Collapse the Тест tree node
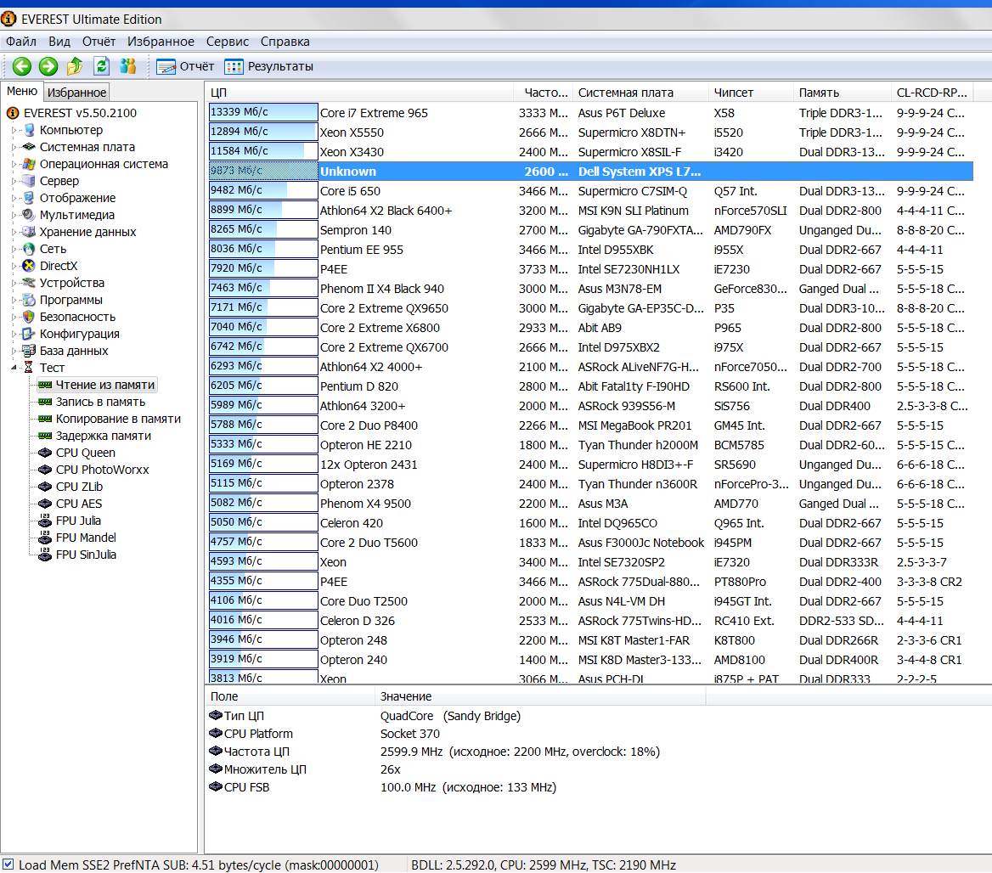 [14, 368]
